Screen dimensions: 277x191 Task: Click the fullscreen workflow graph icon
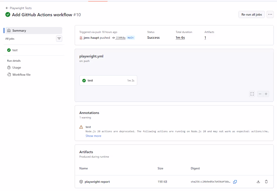(252, 94)
